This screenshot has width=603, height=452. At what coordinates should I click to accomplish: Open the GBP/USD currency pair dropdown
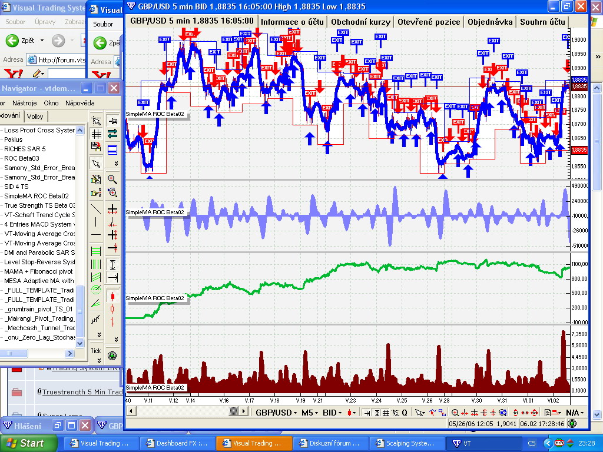click(x=277, y=413)
